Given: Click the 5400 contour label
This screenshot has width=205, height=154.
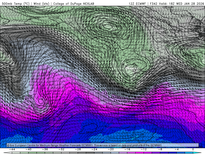Looking at the screenshot, I should click(35, 33).
